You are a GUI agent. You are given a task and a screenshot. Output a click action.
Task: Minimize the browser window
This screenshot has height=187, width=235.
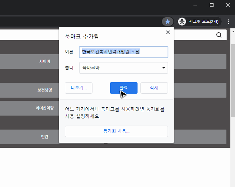tap(195, 5)
